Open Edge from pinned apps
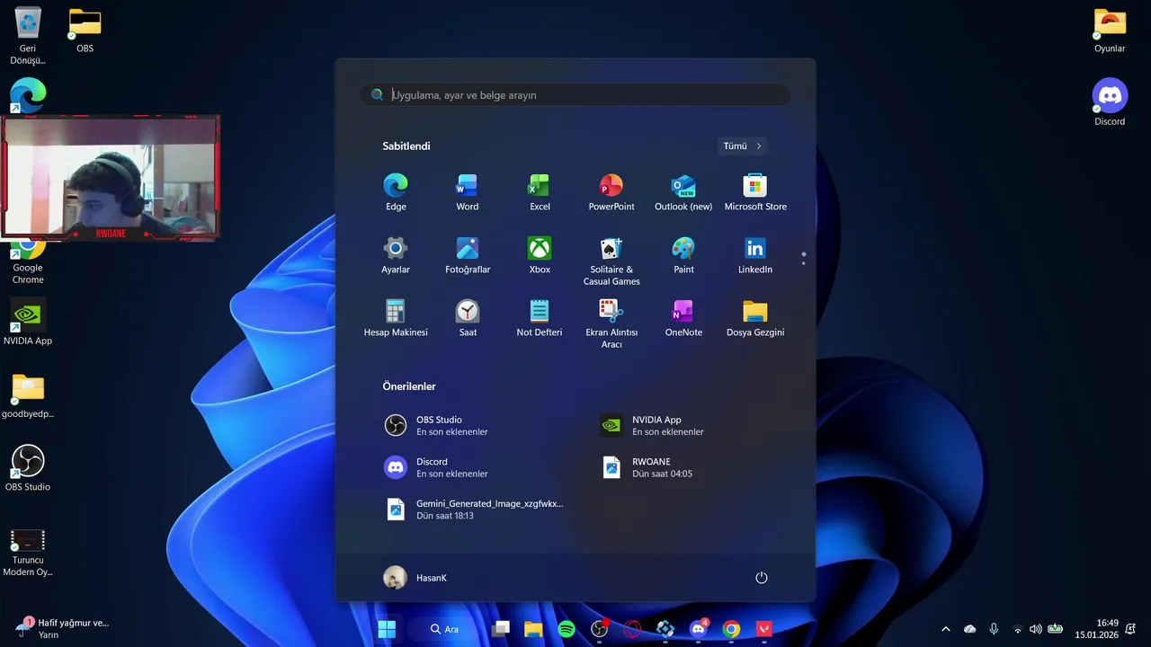Image resolution: width=1151 pixels, height=647 pixels. [396, 193]
